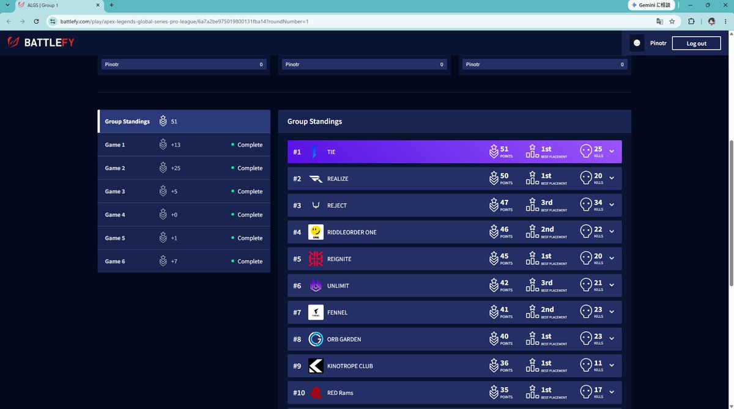Click the 'Group Standings' panel heading
734x409 pixels.
(314, 122)
